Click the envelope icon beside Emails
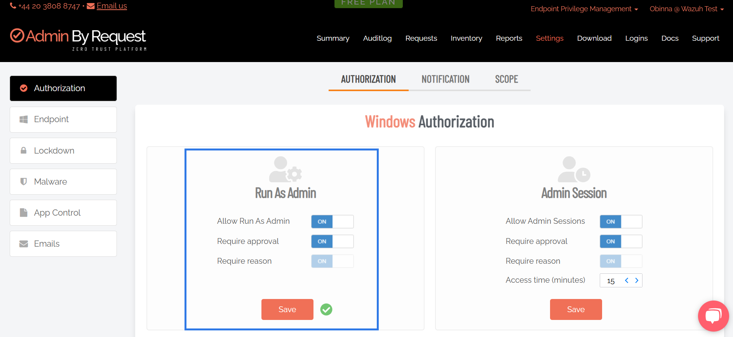The width and height of the screenshot is (733, 337). pos(24,244)
